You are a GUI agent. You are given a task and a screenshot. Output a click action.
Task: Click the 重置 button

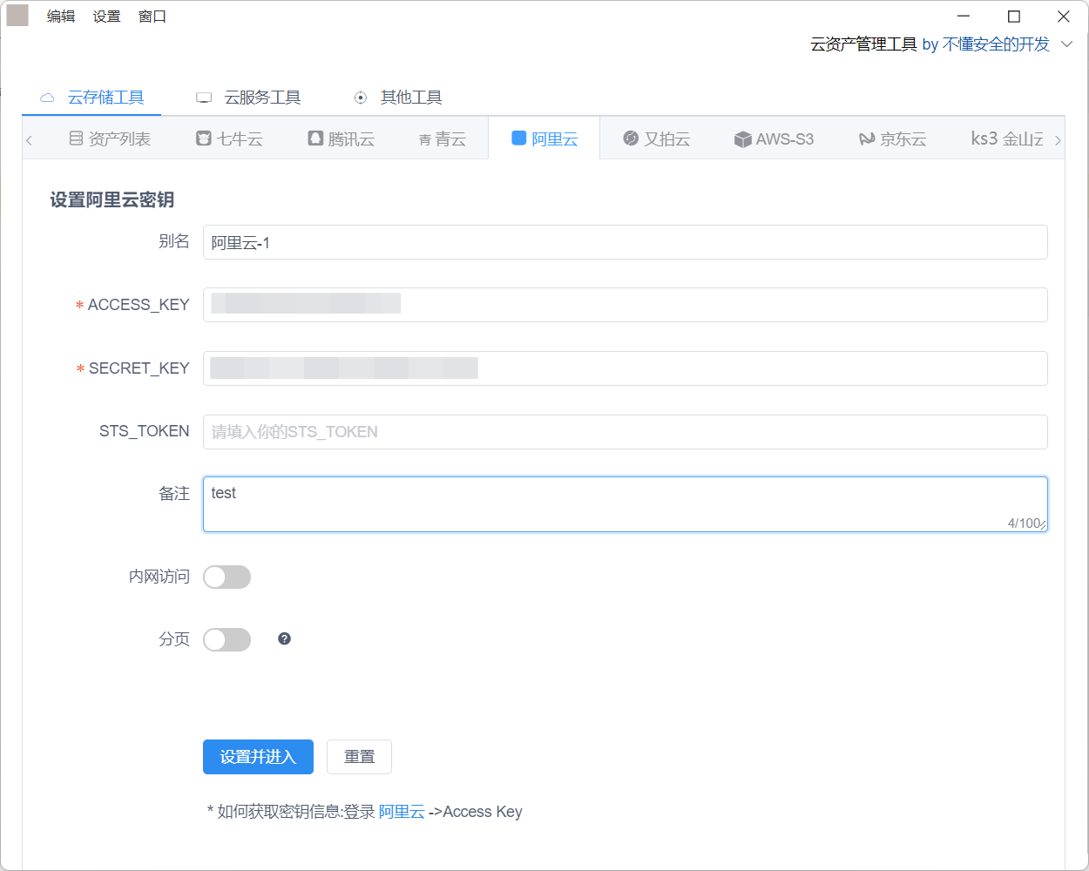coord(359,757)
